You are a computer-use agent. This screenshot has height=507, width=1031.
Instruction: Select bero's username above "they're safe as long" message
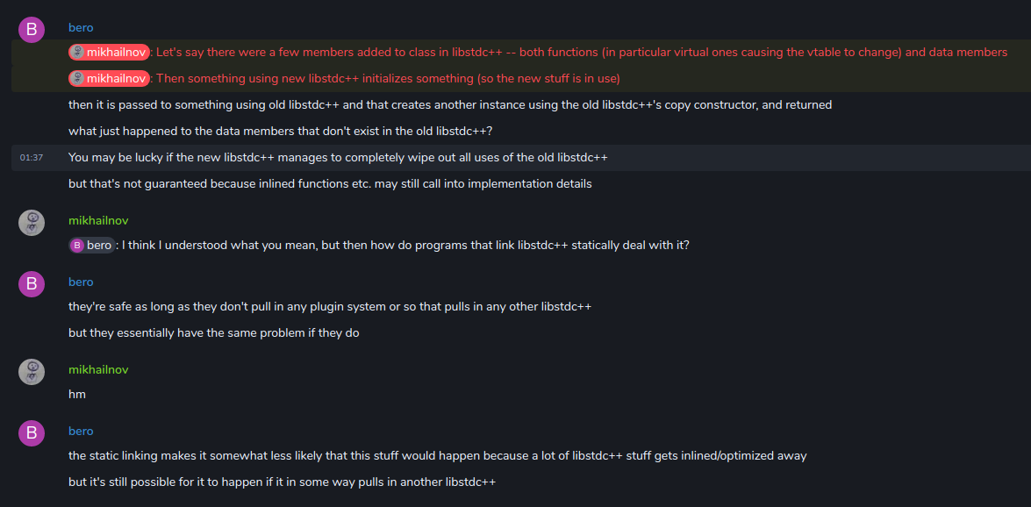81,282
